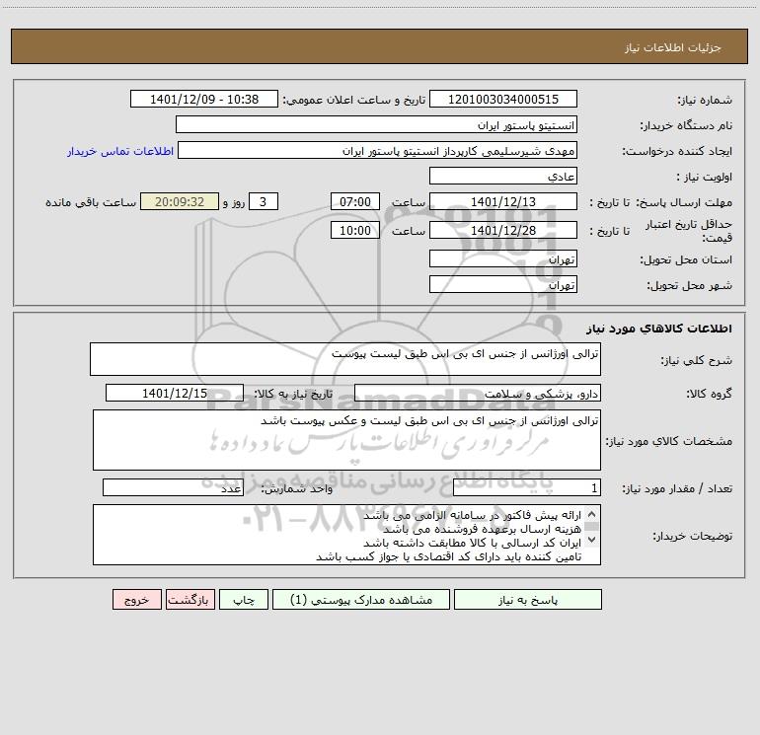Click delivery province field تهران

coord(503,258)
